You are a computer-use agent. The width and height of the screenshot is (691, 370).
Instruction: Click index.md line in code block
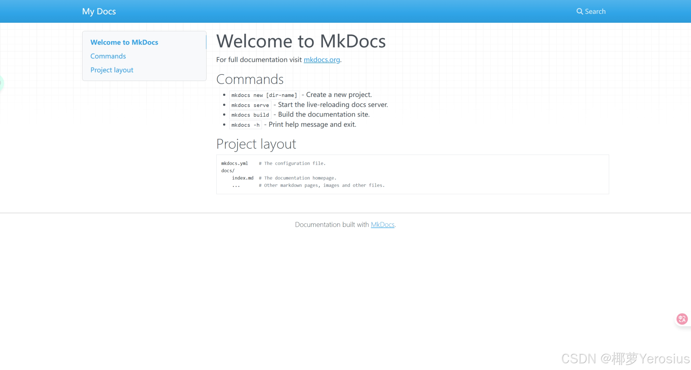tap(242, 178)
